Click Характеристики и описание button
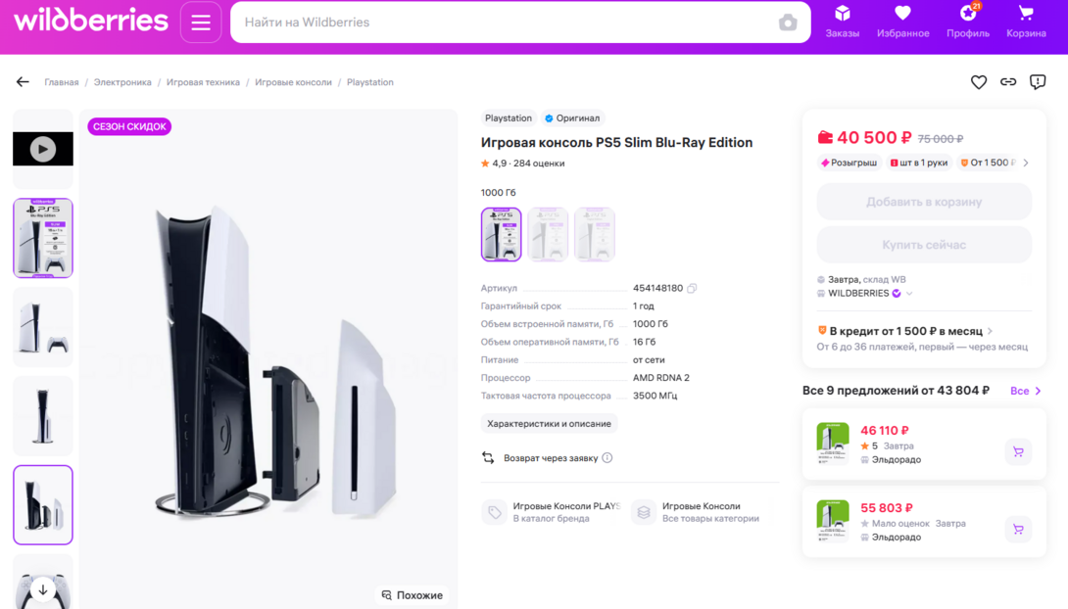The width and height of the screenshot is (1068, 609). [x=549, y=424]
